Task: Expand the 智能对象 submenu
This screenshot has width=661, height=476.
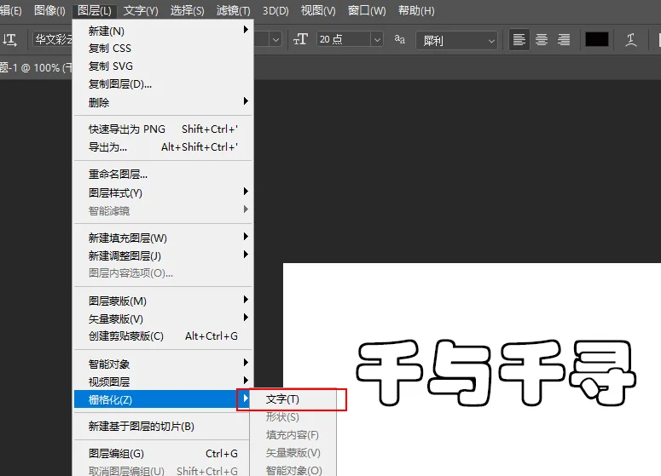Action: [x=163, y=364]
